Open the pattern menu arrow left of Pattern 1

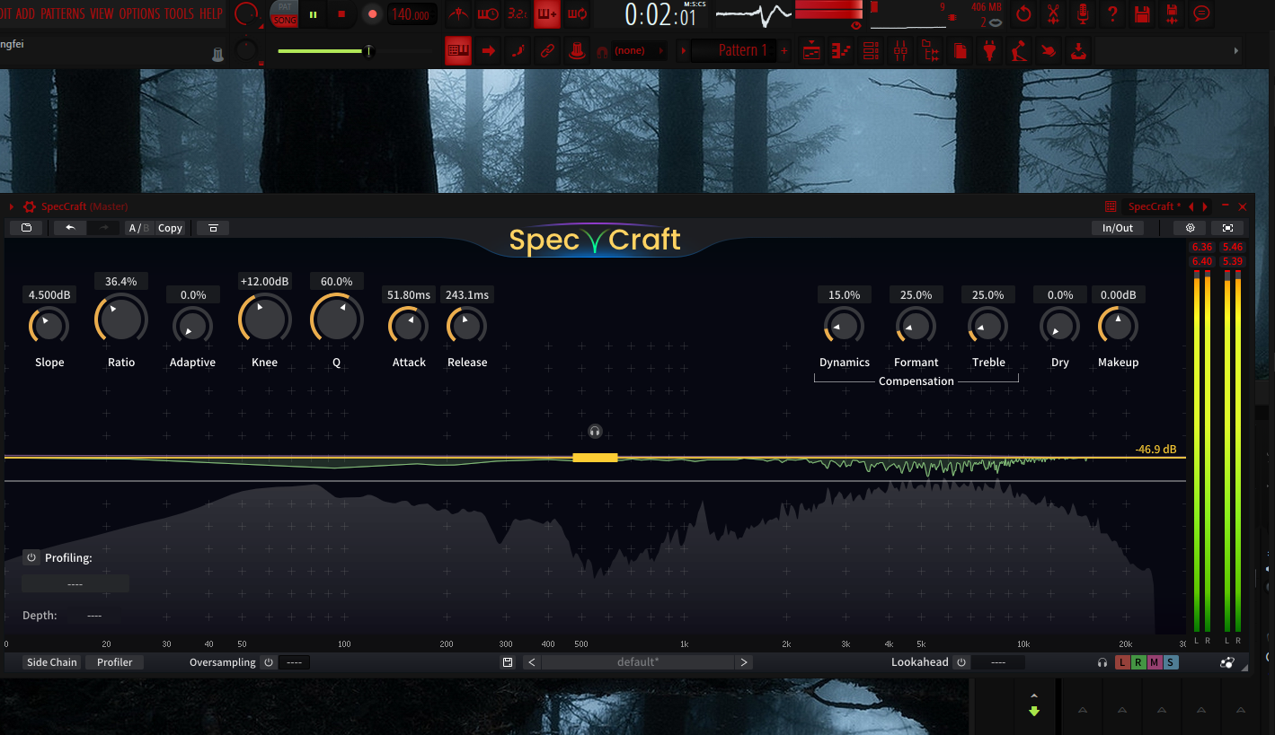click(683, 51)
